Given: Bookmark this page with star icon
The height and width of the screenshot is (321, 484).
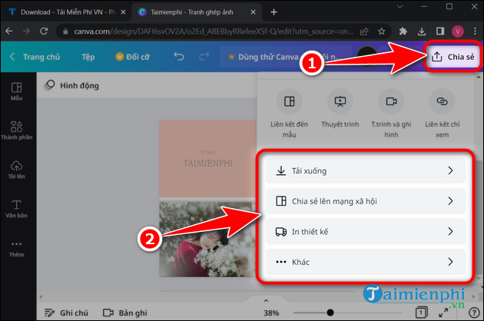Looking at the screenshot, I should click(x=382, y=31).
